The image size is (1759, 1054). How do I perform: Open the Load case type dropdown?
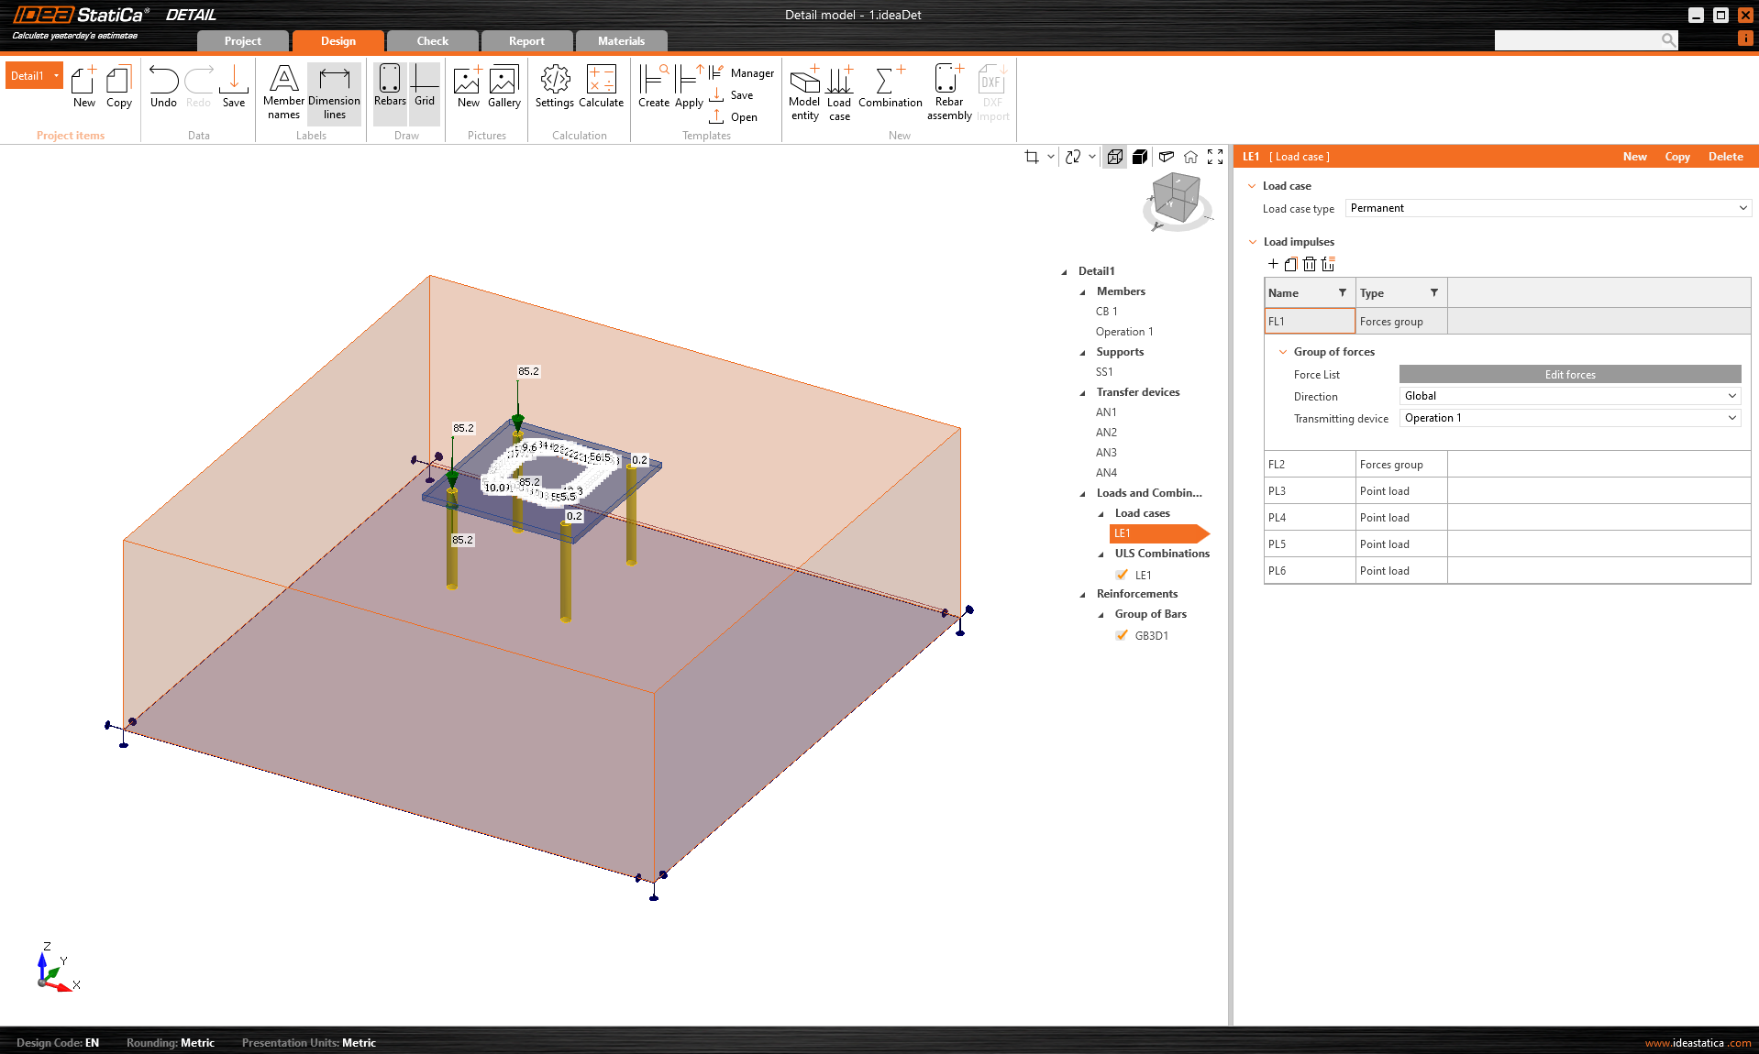tap(1547, 208)
